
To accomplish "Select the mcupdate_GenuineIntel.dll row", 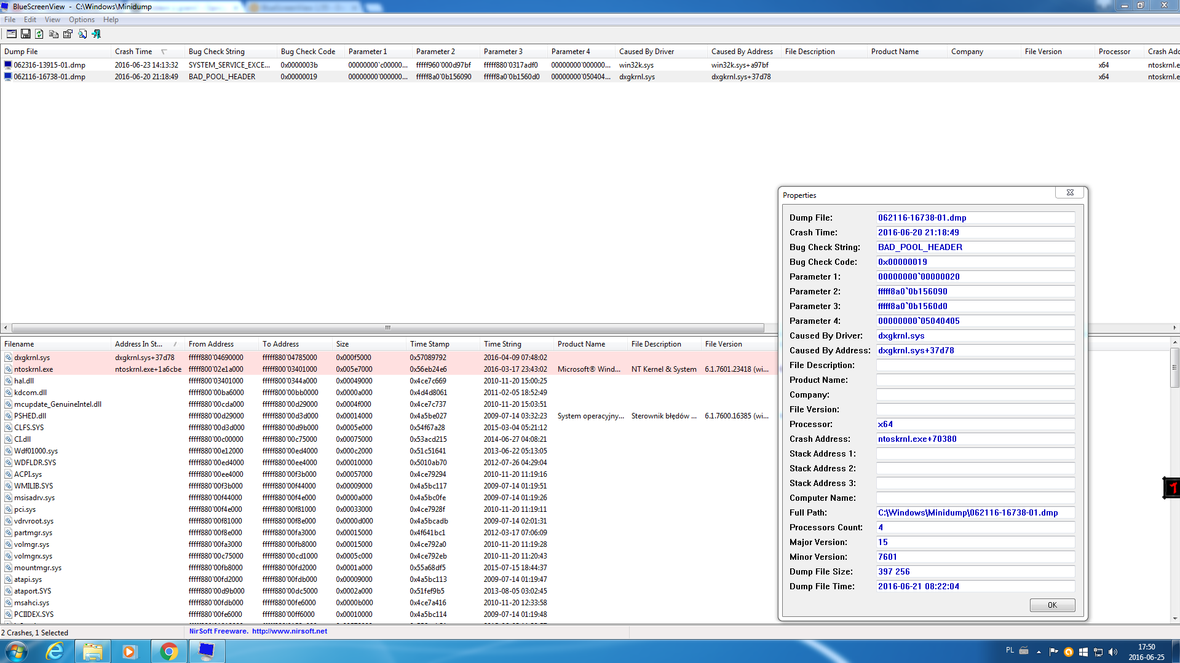I will [389, 404].
